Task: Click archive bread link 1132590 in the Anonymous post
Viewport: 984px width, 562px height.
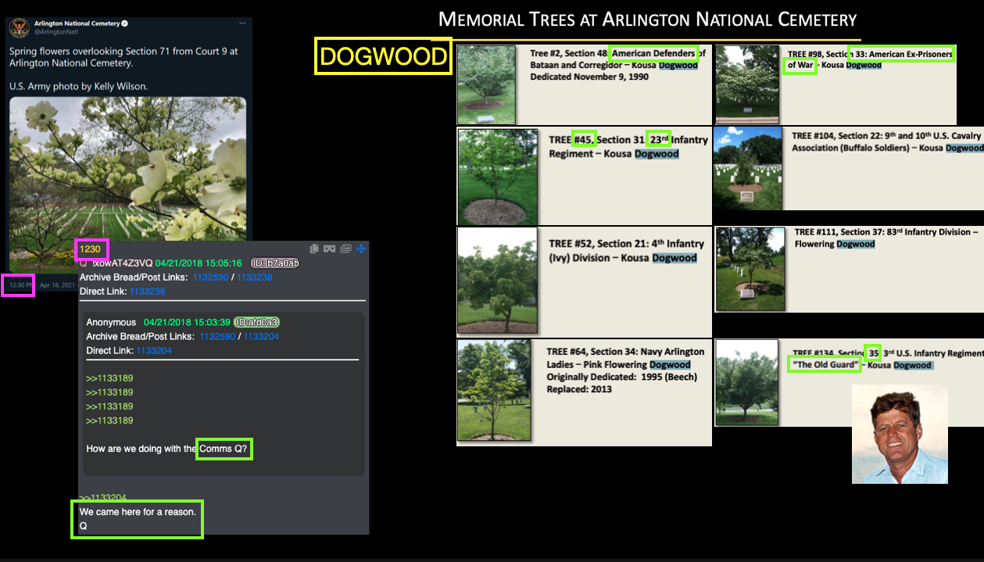Action: pos(218,337)
